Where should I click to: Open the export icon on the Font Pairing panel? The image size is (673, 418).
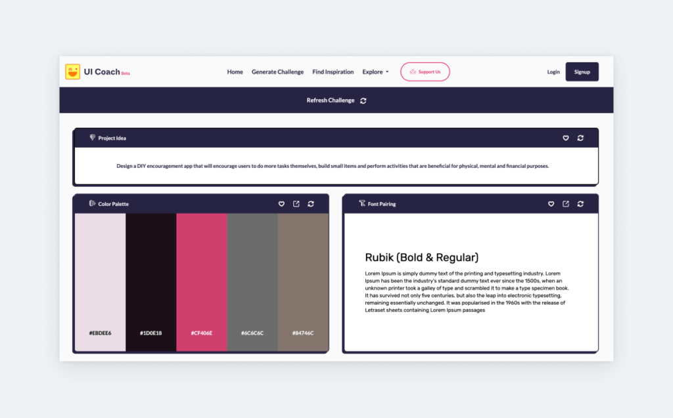pos(565,204)
